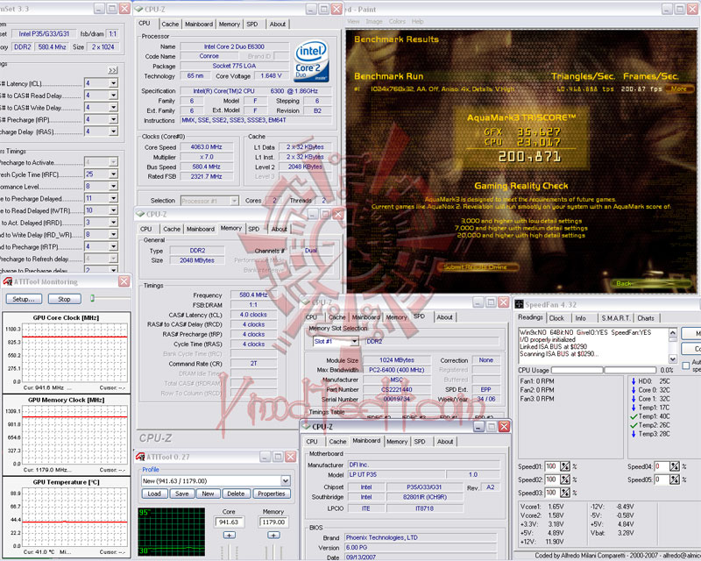Open the Refresh Cycle Time (tRFC) dropdown

tap(113, 174)
